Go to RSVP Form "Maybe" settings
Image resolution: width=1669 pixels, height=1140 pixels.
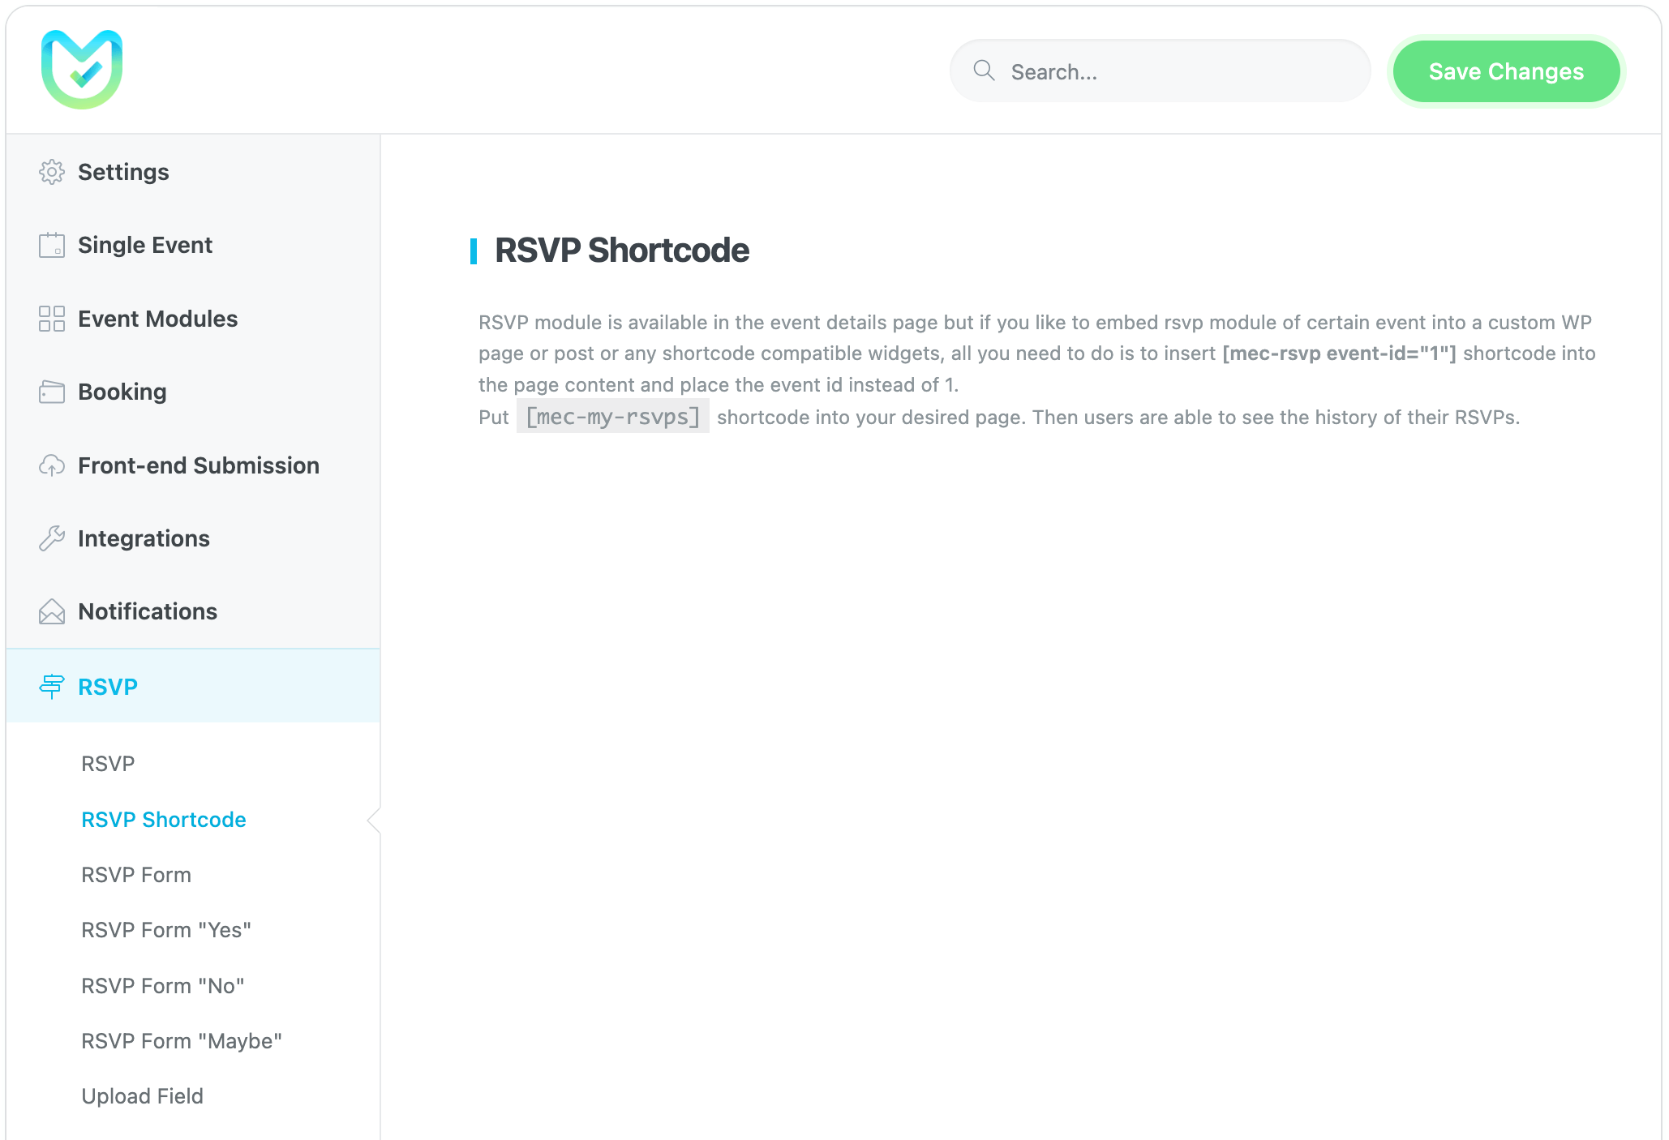point(182,1041)
